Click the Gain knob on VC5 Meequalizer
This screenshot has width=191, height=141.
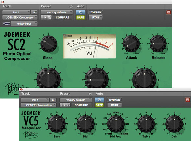click(174, 124)
